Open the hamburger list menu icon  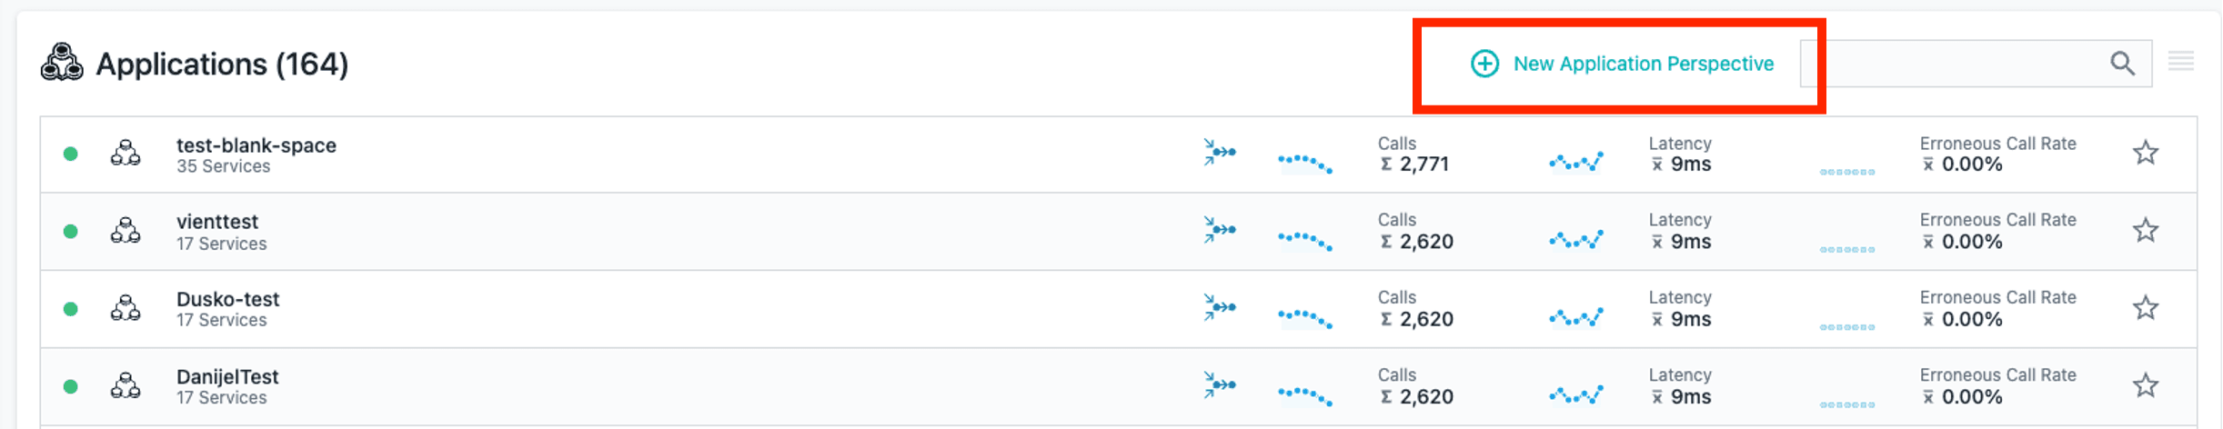(2181, 62)
